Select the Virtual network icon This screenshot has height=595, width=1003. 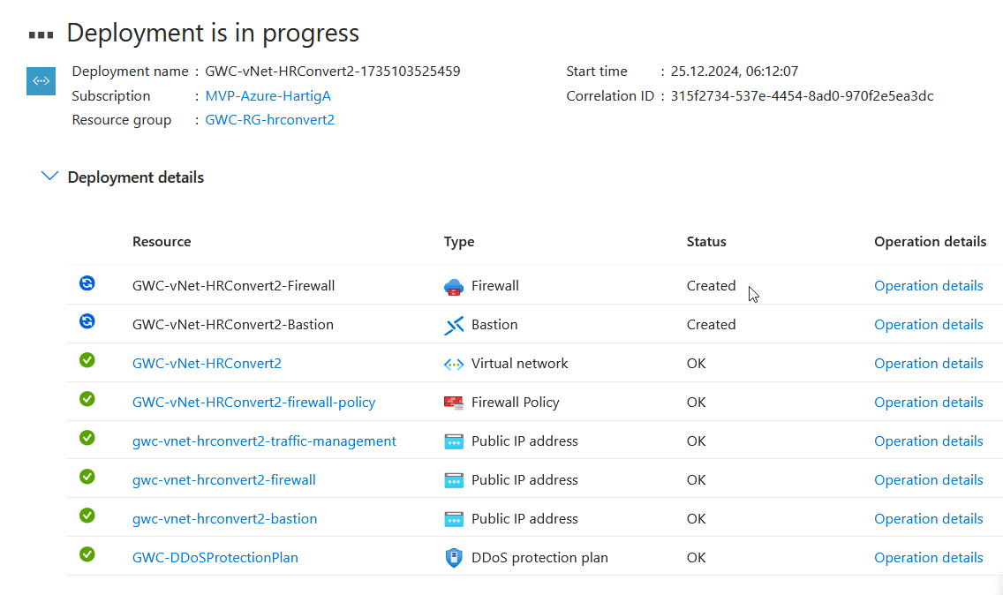click(453, 364)
